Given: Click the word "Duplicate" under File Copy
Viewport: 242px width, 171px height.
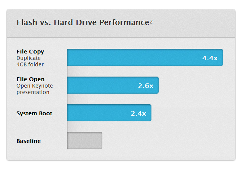Looking at the screenshot, I should pyautogui.click(x=29, y=58).
